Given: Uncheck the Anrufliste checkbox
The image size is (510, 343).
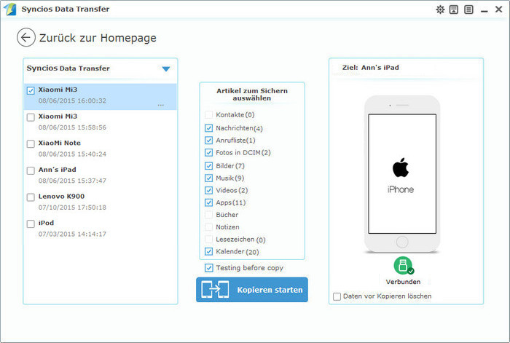Looking at the screenshot, I should coord(209,141).
